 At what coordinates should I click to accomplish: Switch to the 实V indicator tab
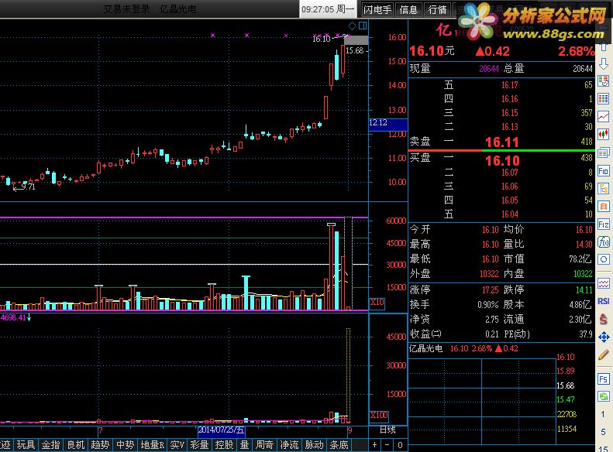[x=177, y=444]
